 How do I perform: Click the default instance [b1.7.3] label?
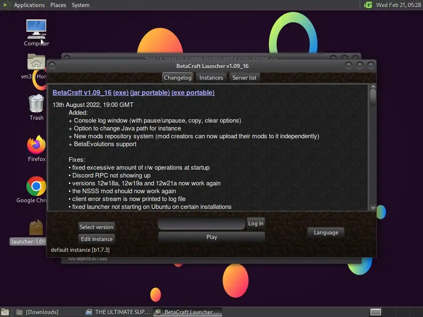tap(80, 250)
